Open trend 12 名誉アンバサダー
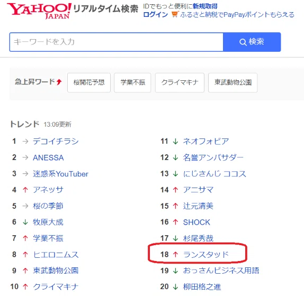 click(213, 157)
